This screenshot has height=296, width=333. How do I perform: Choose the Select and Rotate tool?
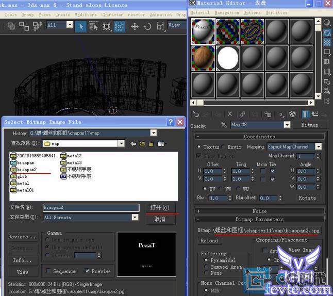147,27
